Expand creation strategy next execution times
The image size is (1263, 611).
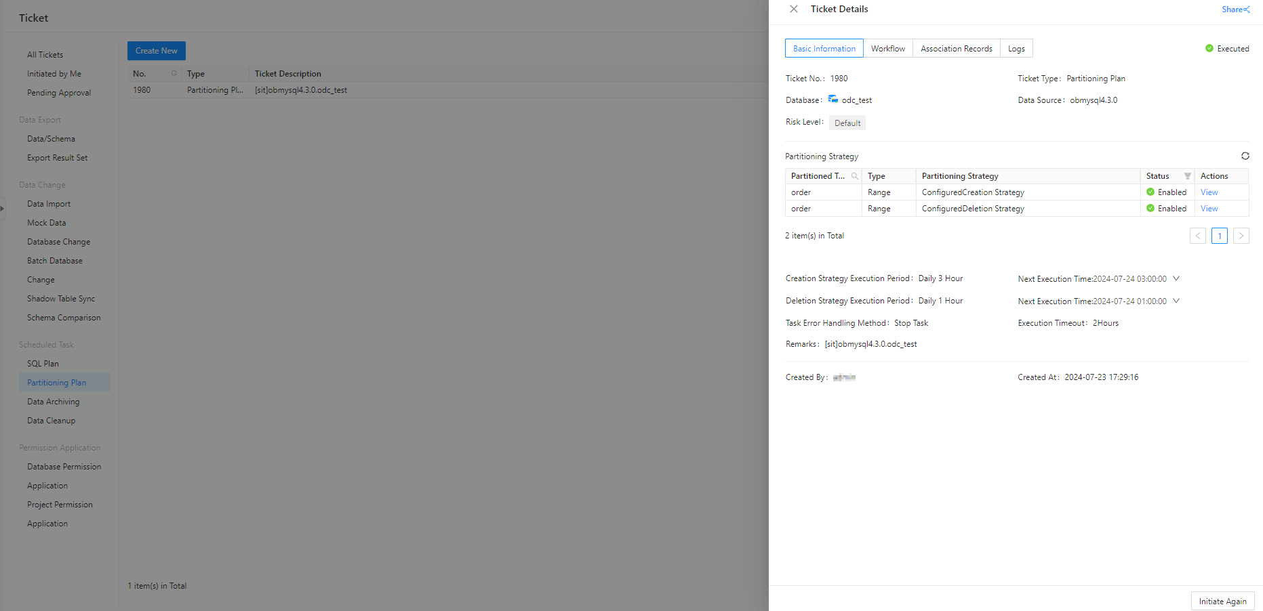[x=1176, y=278]
